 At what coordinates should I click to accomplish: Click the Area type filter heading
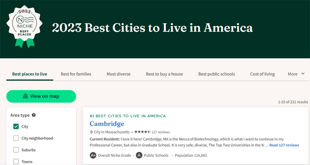point(20,115)
